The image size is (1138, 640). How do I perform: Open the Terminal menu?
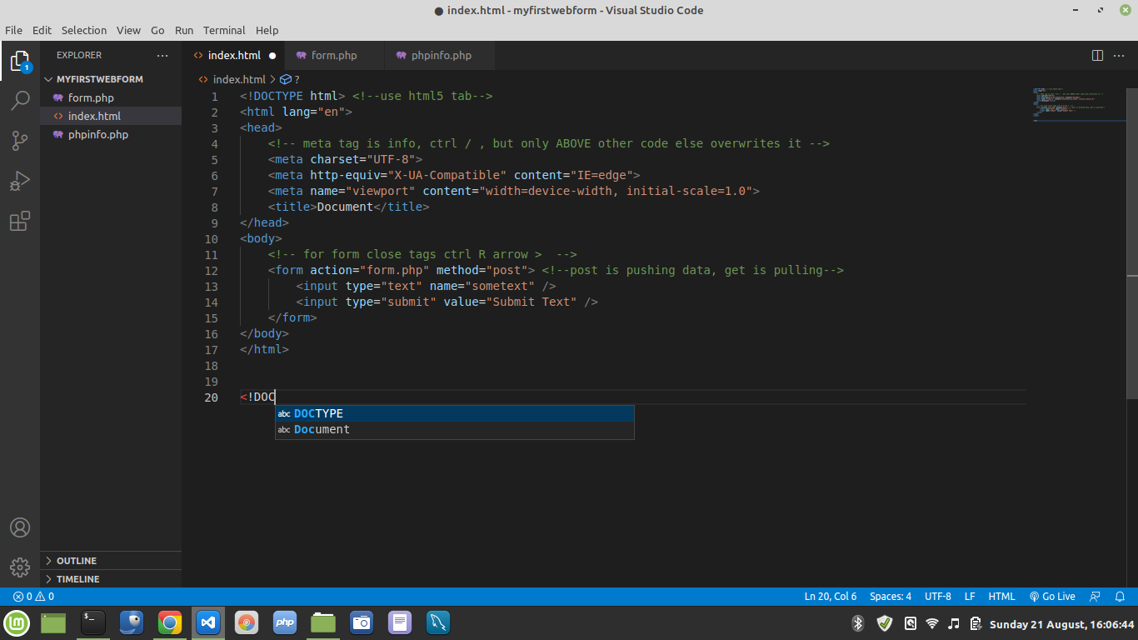[x=224, y=30]
